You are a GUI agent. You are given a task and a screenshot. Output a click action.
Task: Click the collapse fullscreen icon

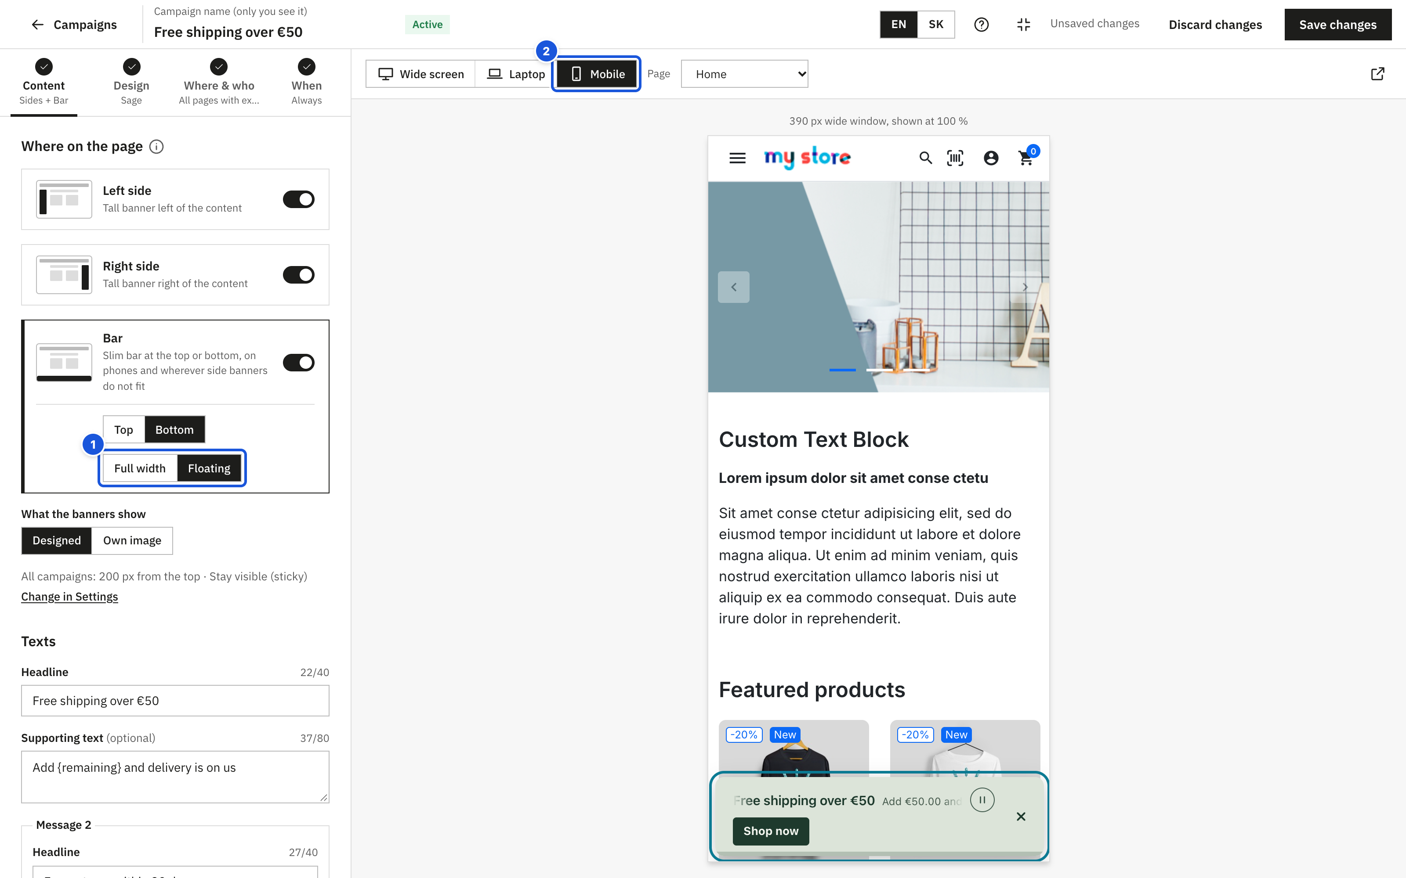click(1024, 25)
